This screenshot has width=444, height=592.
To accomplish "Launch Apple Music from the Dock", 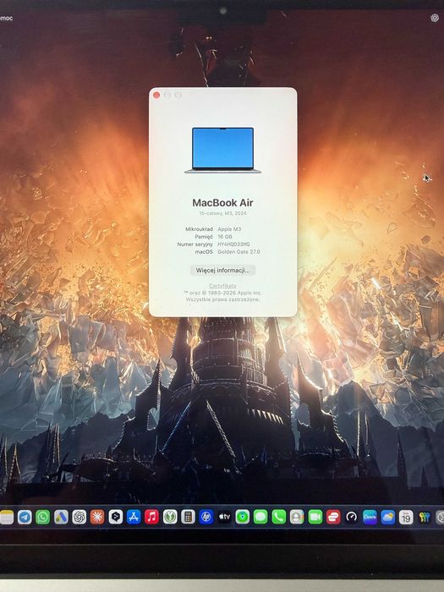I will click(151, 517).
